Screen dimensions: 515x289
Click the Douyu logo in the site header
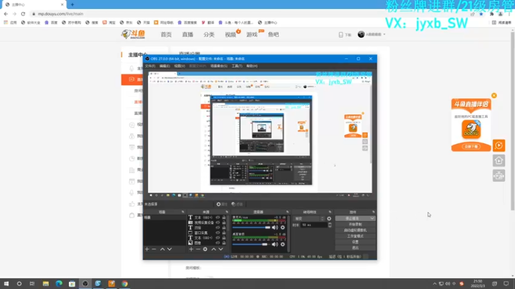(x=133, y=34)
